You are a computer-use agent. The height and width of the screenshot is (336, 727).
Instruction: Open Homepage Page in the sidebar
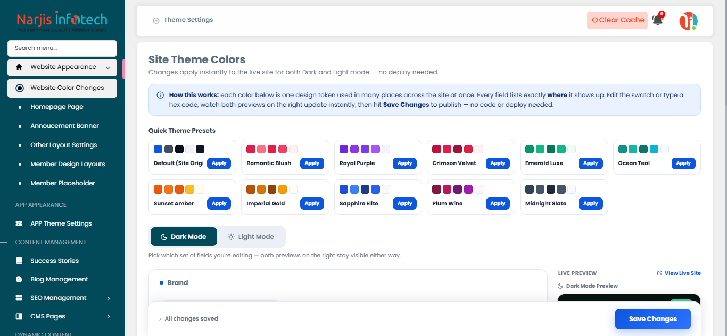tap(57, 107)
